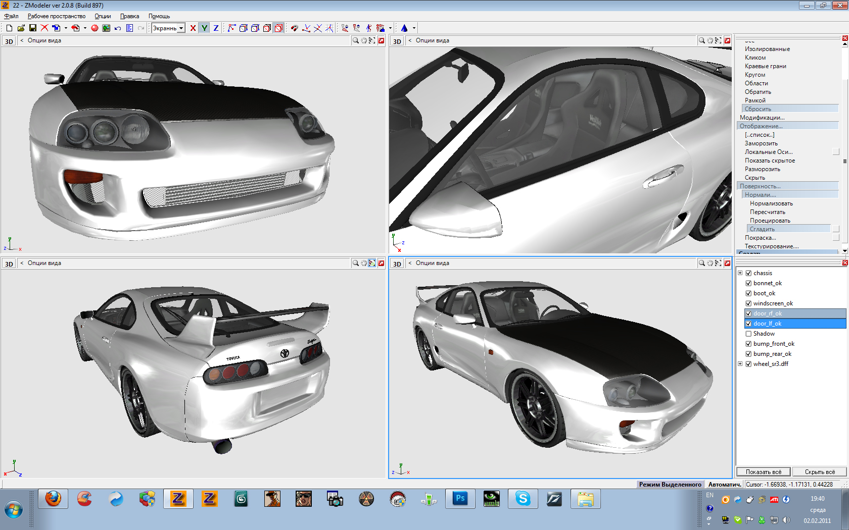Toggle the X axis constraint button
Screen dimensions: 849x530
click(193, 28)
